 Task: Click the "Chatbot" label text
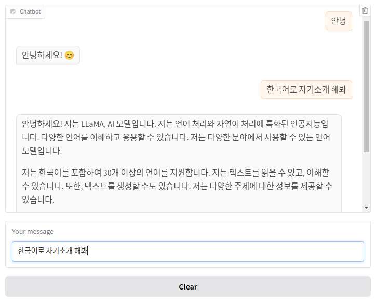pos(30,11)
